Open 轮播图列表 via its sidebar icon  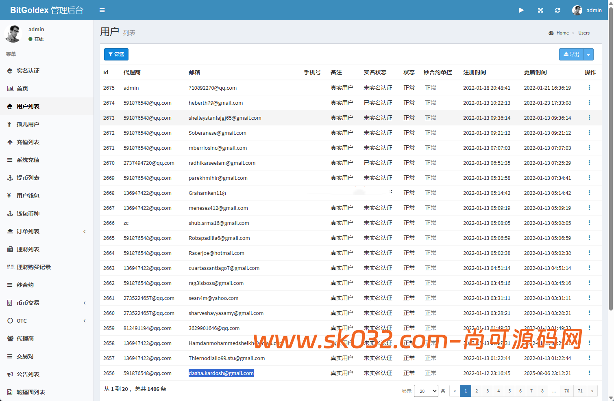[10, 392]
